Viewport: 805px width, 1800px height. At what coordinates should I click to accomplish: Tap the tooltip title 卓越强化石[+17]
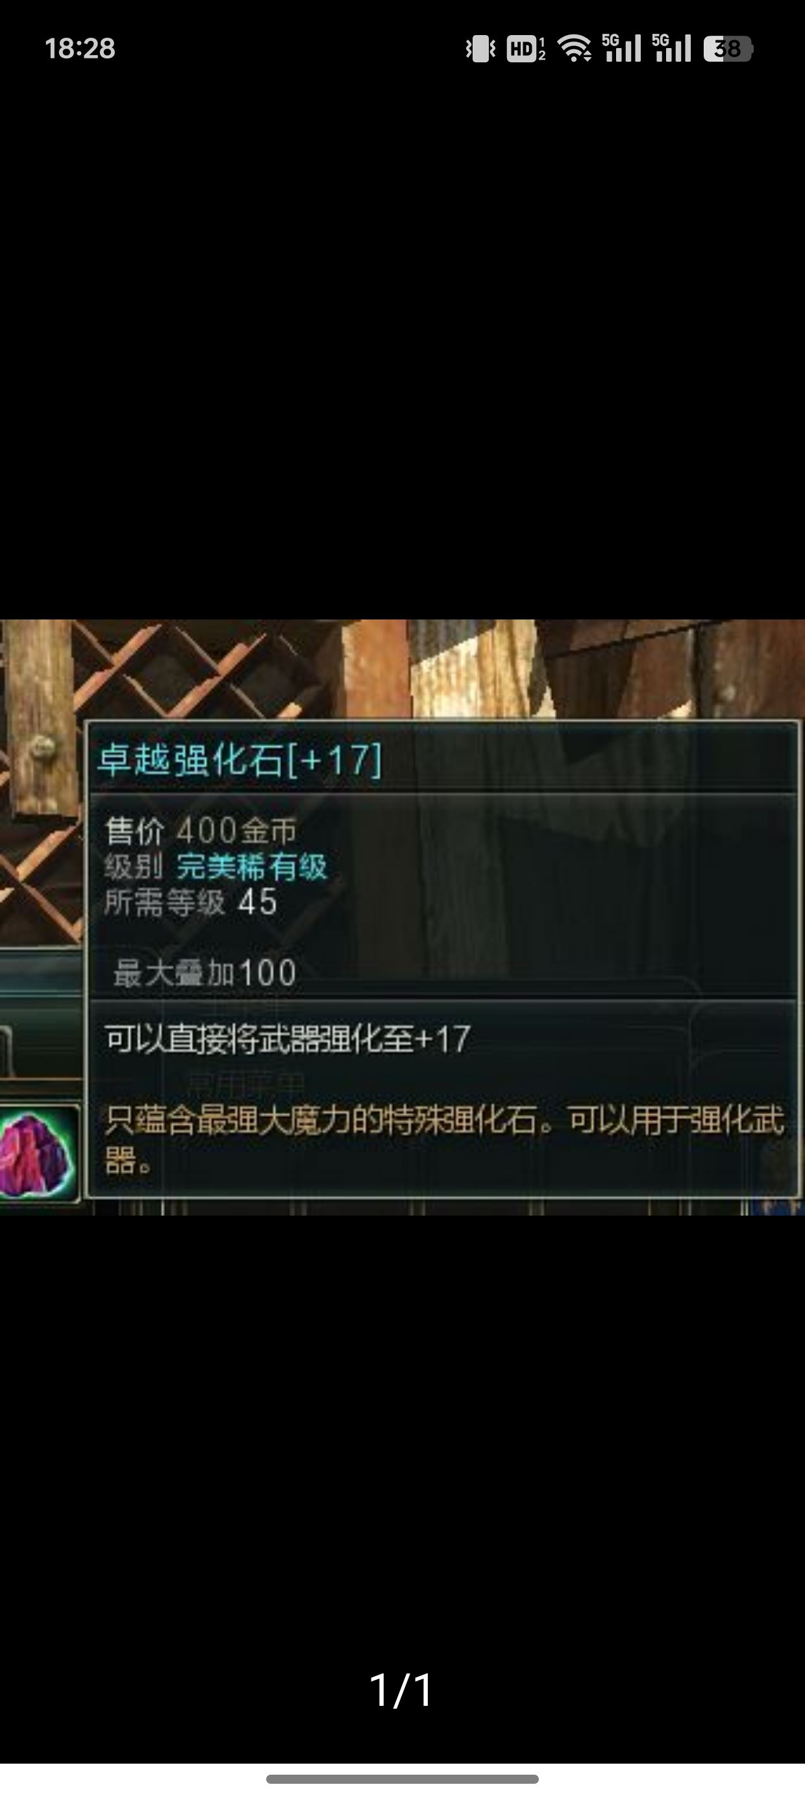[x=240, y=760]
